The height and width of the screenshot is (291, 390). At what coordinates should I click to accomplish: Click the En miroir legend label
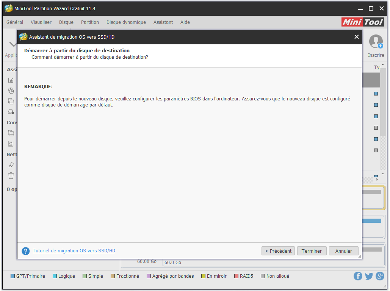coord(217,276)
